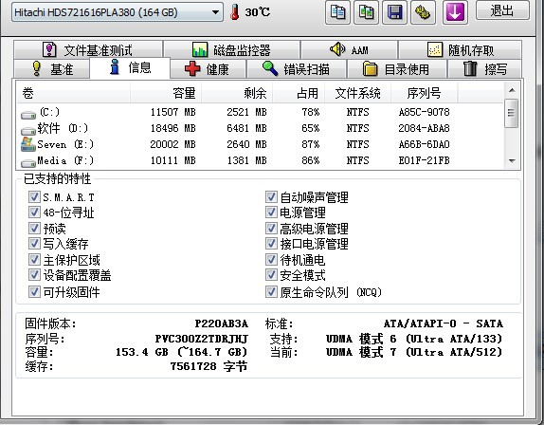
Task: Select the Seven (E:) volume drive icon
Action: pos(27,144)
